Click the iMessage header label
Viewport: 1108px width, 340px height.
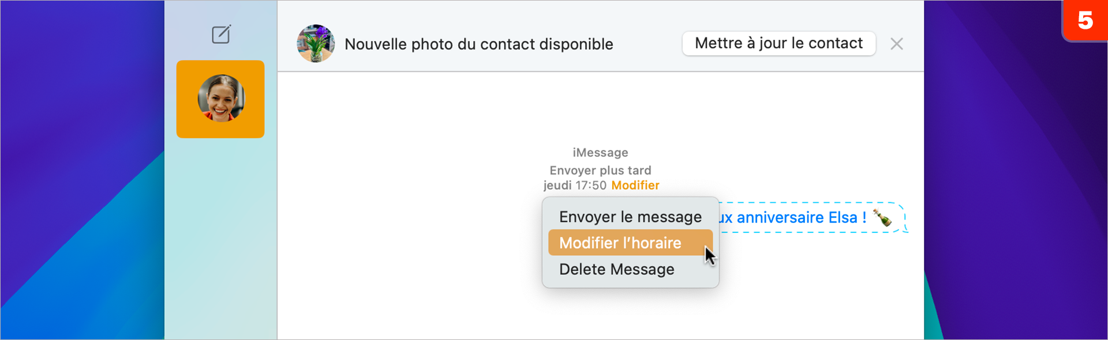click(x=600, y=152)
